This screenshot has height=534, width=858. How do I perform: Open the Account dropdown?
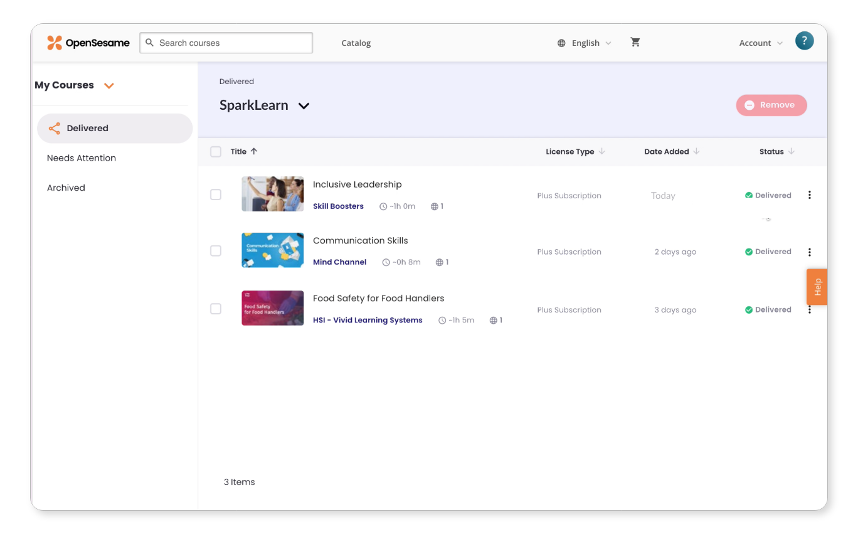click(761, 43)
